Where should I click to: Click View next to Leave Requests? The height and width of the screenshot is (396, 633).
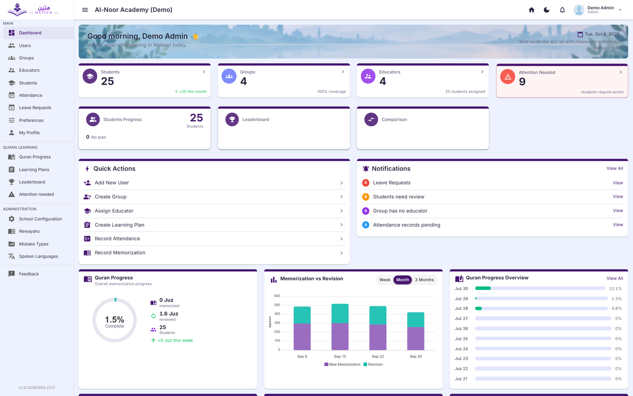[618, 183]
